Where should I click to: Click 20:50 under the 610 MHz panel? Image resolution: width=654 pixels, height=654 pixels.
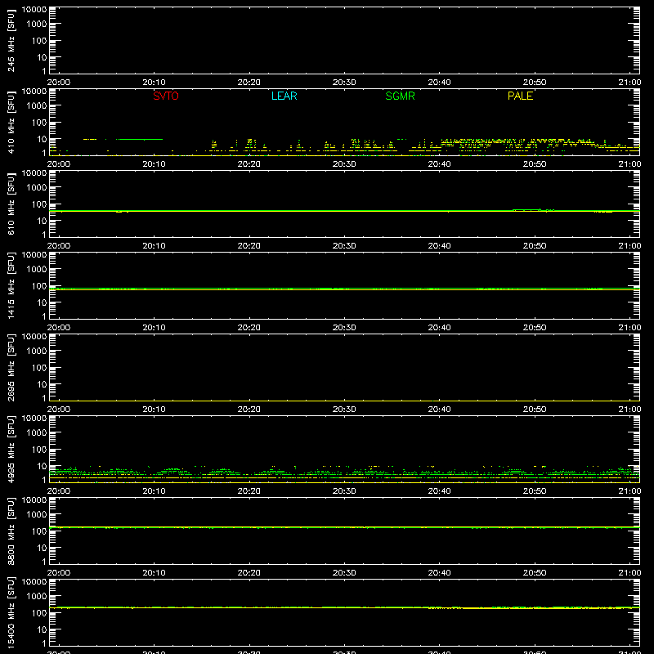click(535, 246)
